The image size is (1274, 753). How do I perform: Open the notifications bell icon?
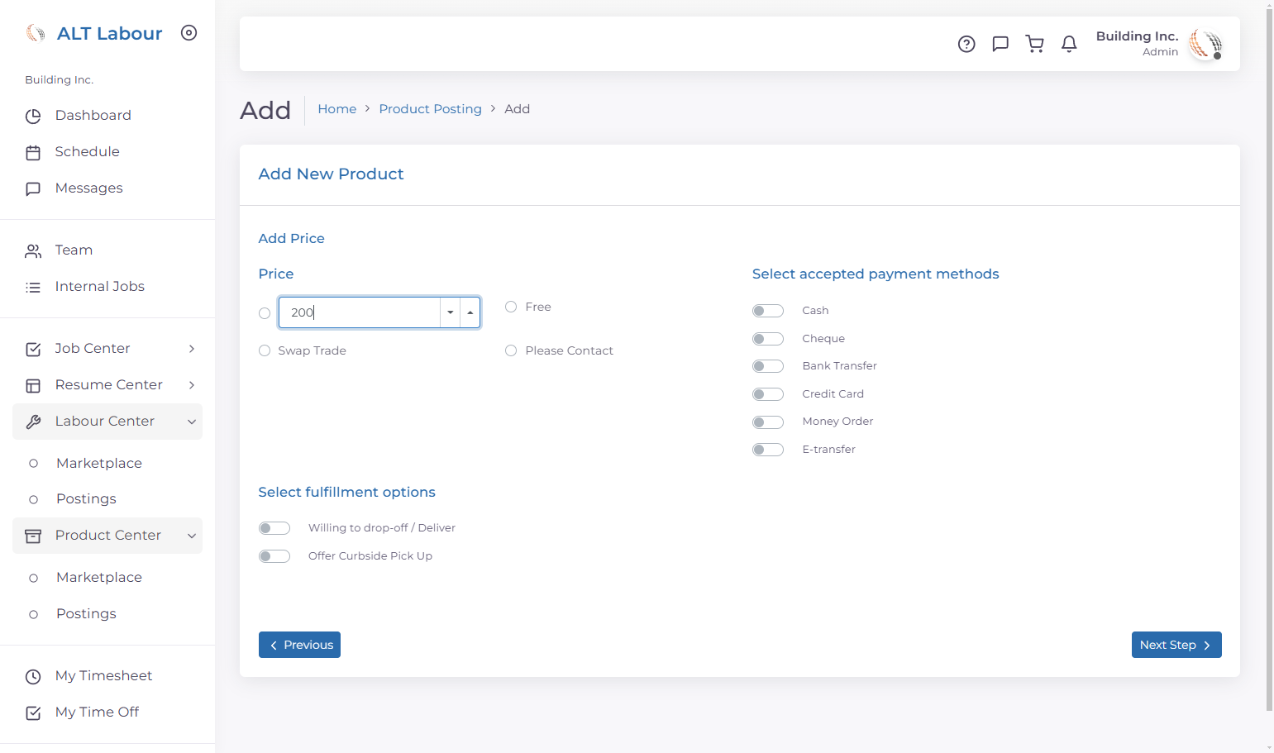click(x=1069, y=44)
